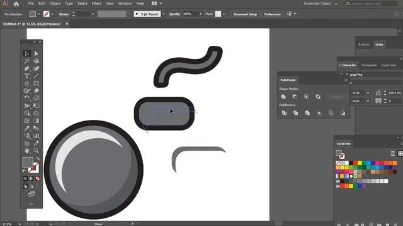
Task: Open kerning Auto dropdown in Character
Action: point(368,101)
